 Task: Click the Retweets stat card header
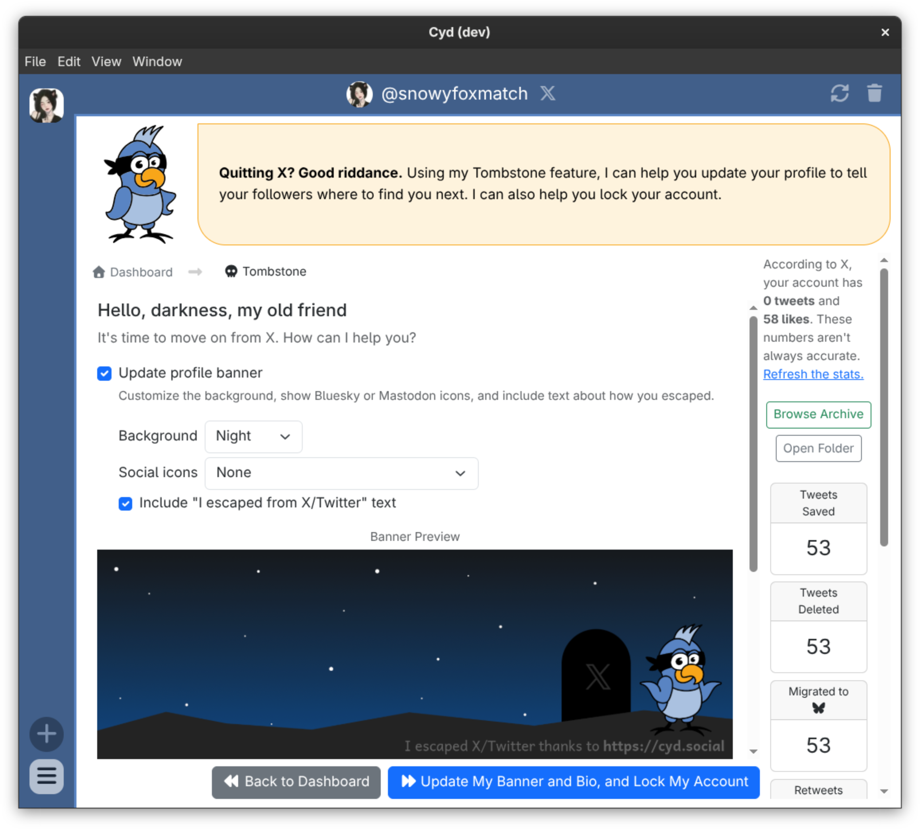pyautogui.click(x=818, y=789)
